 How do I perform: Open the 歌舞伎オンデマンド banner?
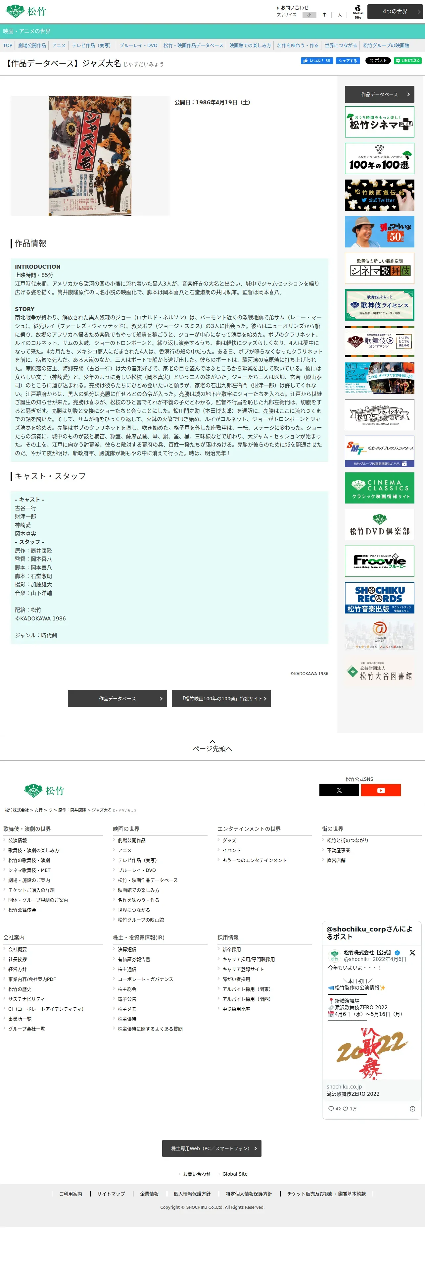pos(379,341)
